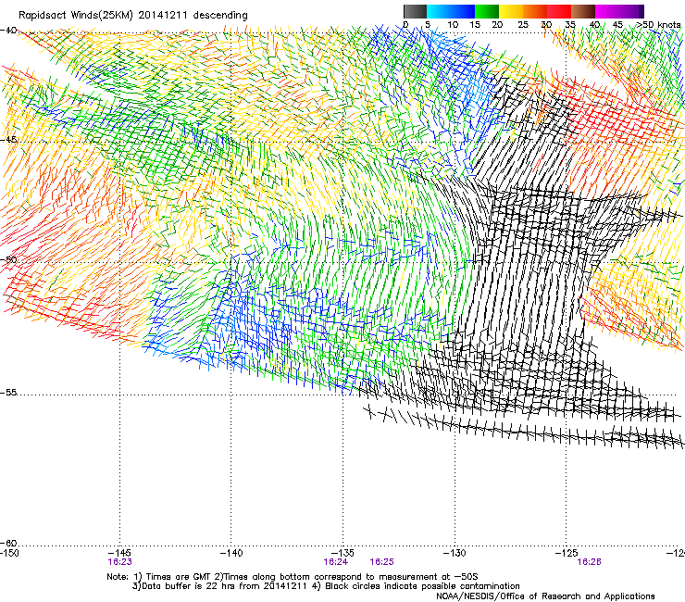The height and width of the screenshot is (602, 685).
Task: Click the brown 35-40 knots color segment
Action: pyautogui.click(x=583, y=11)
